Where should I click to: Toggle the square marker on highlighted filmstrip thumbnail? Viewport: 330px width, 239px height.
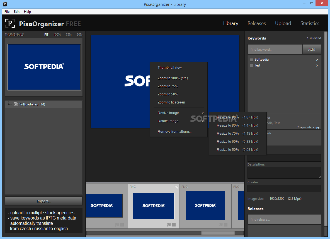(x=174, y=225)
